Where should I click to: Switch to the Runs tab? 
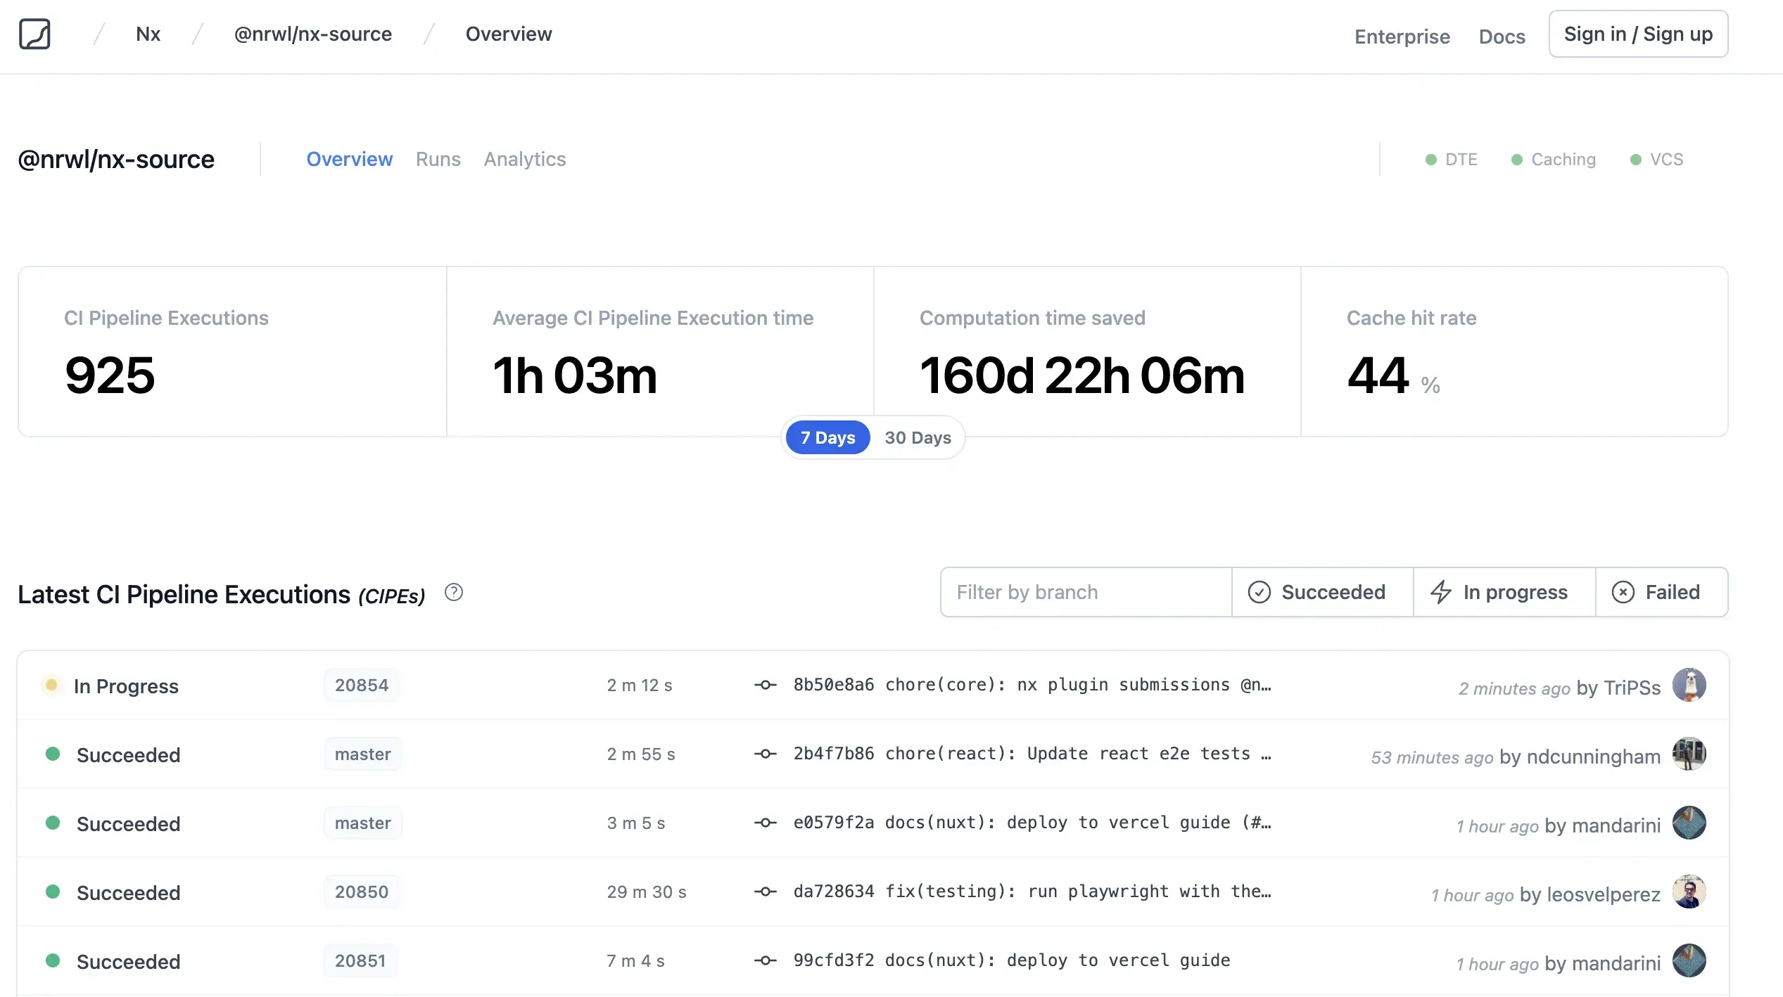[438, 159]
